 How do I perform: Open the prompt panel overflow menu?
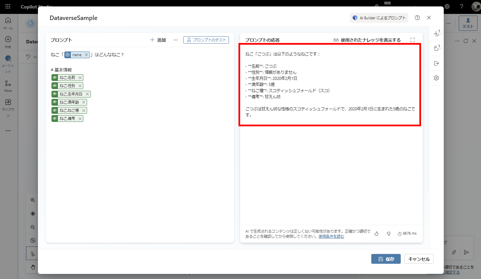coord(175,40)
